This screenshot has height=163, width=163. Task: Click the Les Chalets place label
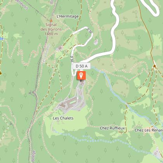[x=63, y=118]
